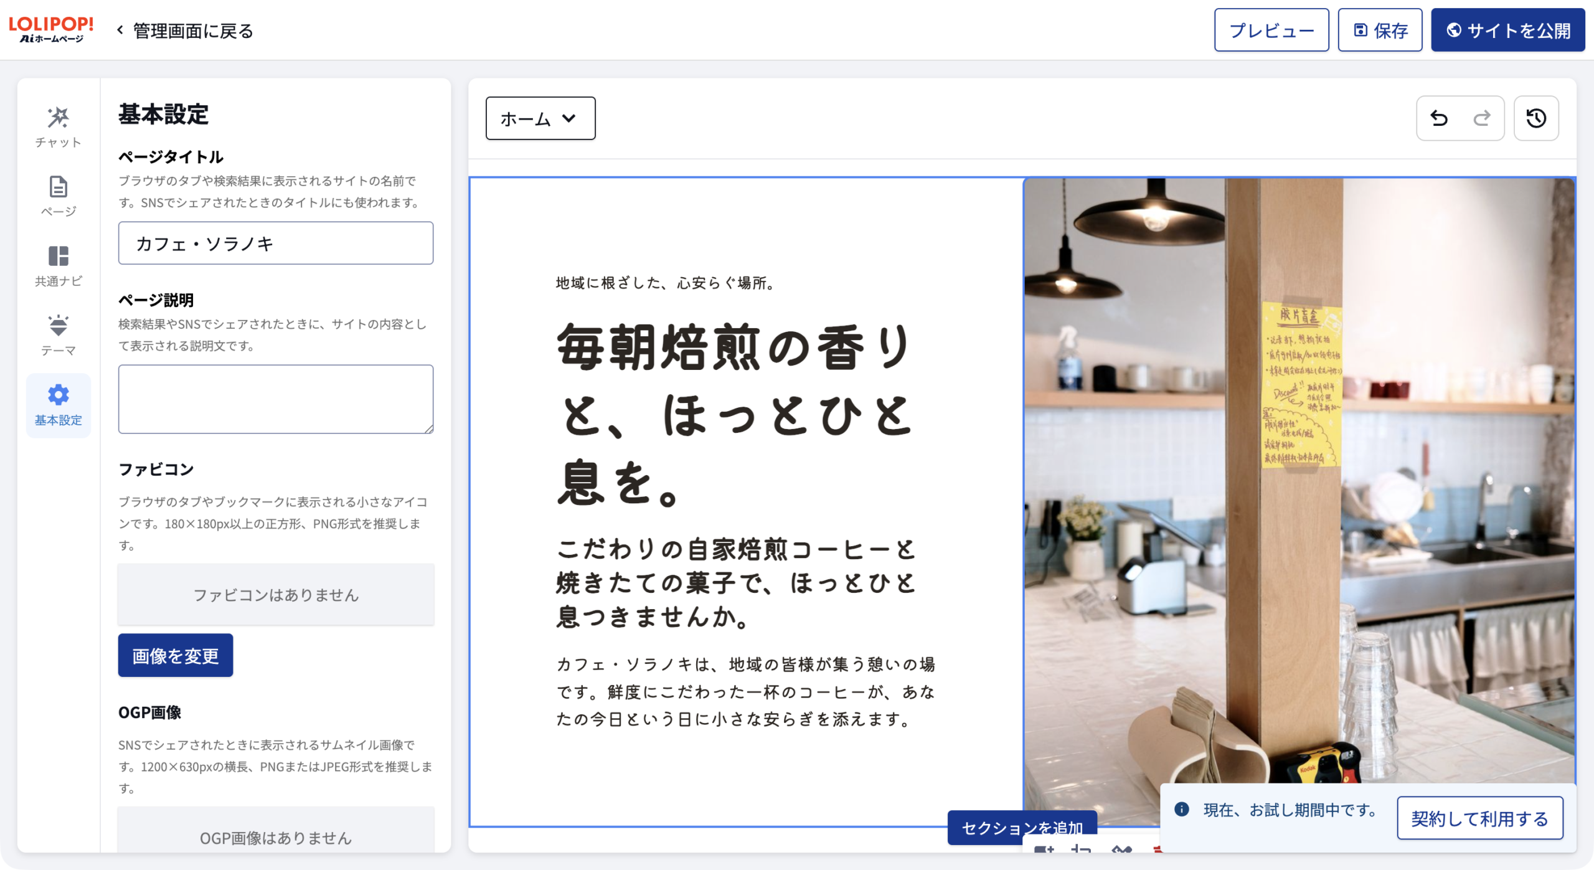Open the テーマ sidebar panel
The image size is (1594, 870).
[x=58, y=335]
